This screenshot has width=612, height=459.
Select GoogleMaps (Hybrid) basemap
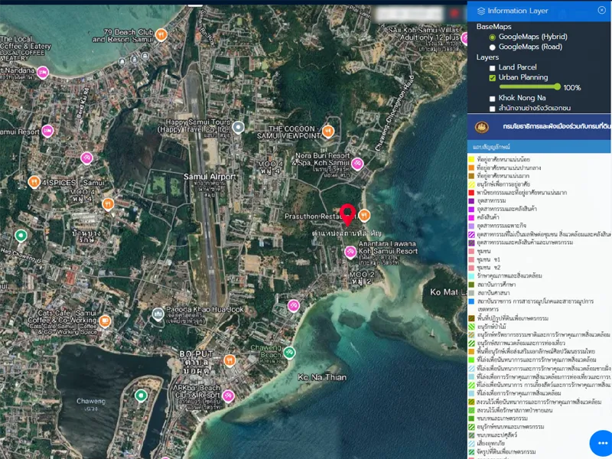[492, 37]
